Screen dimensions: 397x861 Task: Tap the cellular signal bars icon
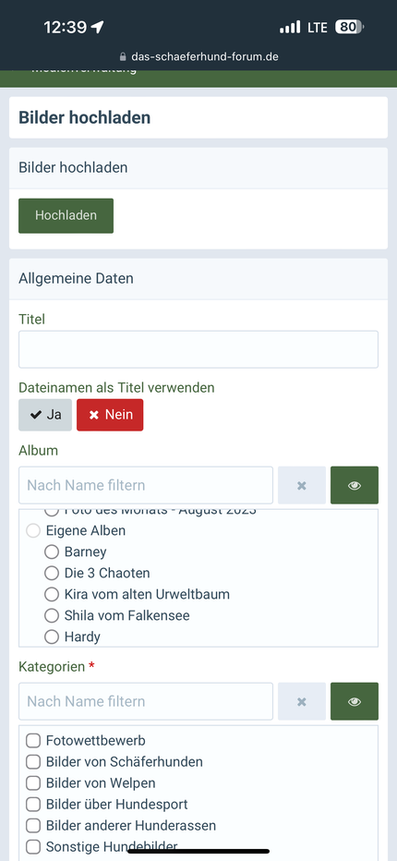290,27
